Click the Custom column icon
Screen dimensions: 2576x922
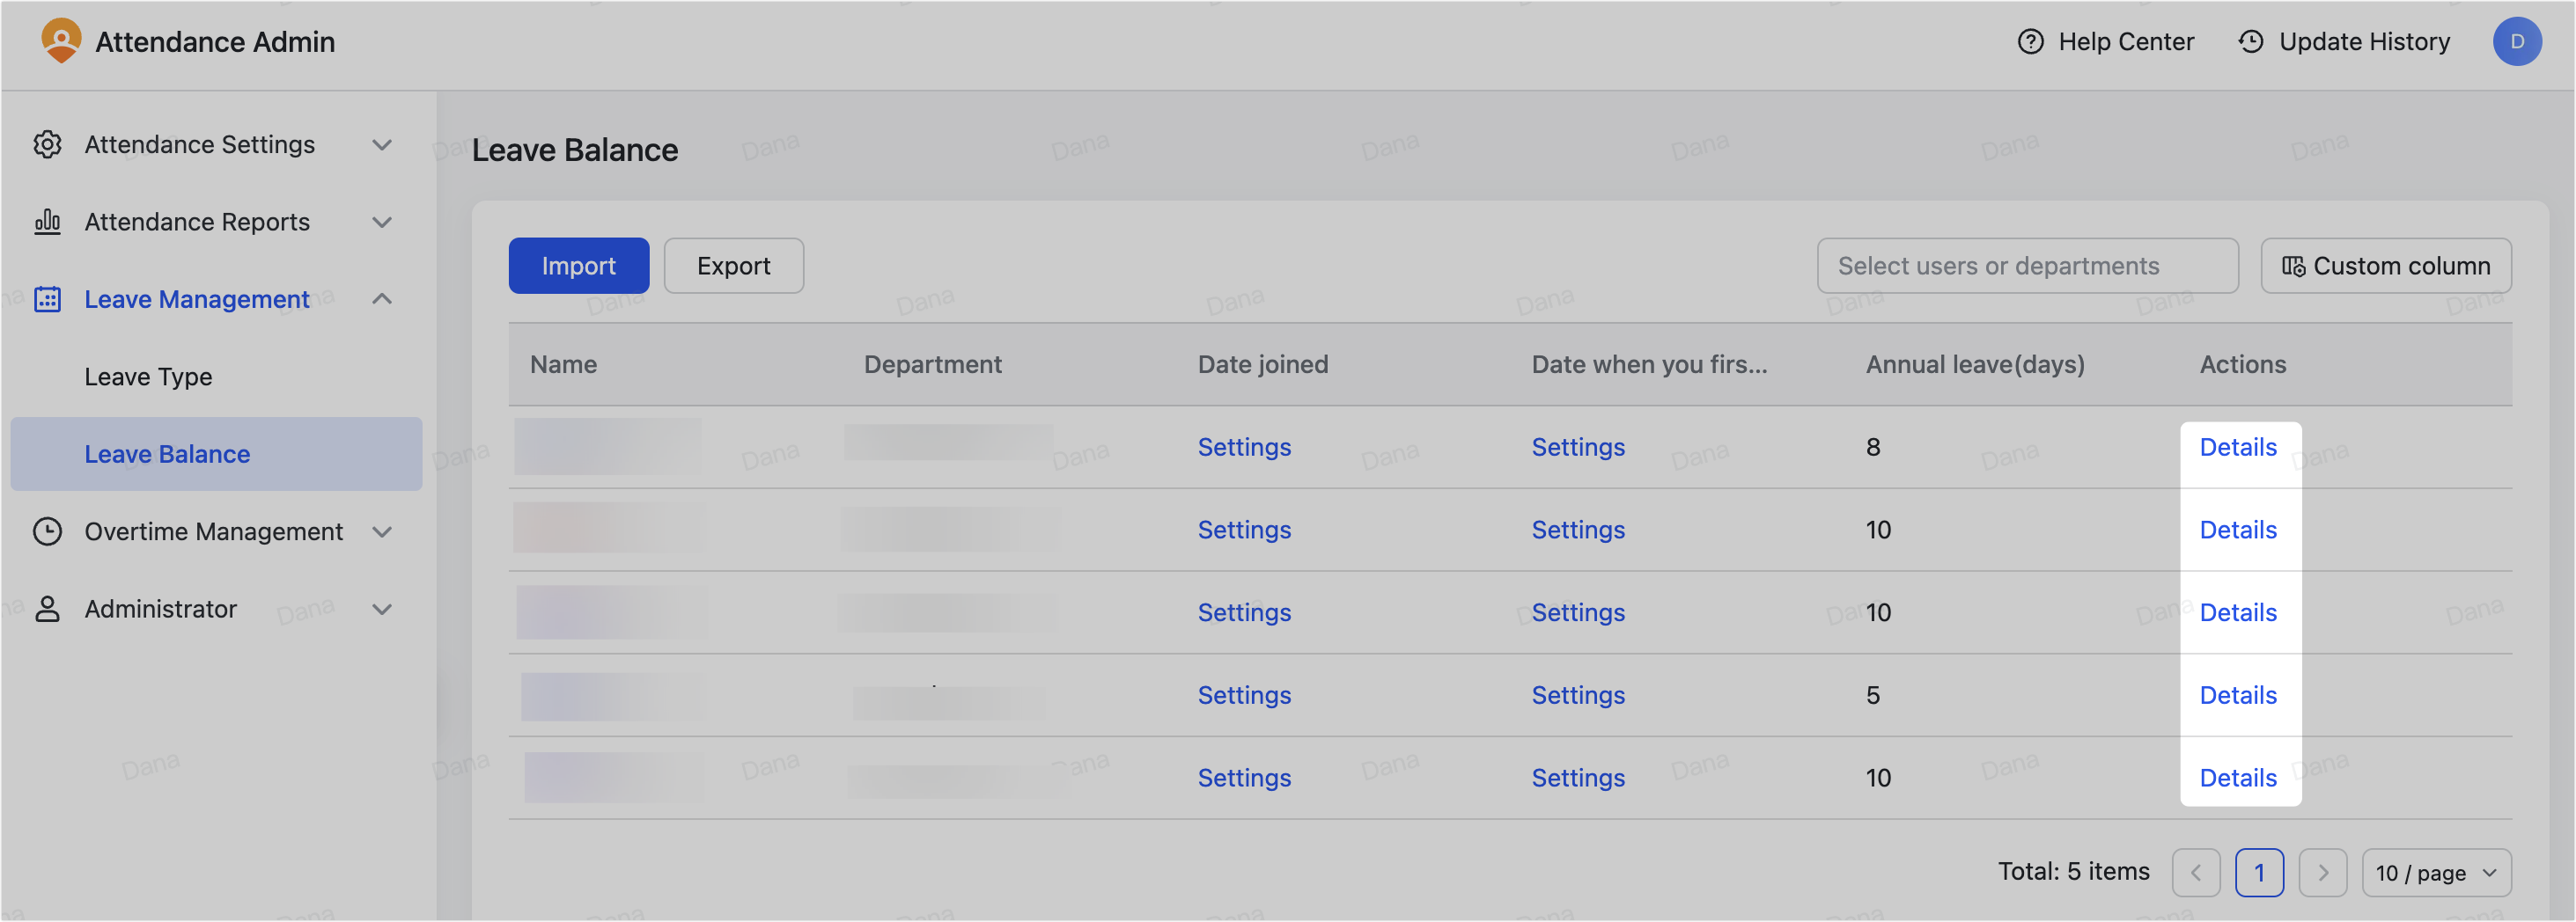[2297, 266]
